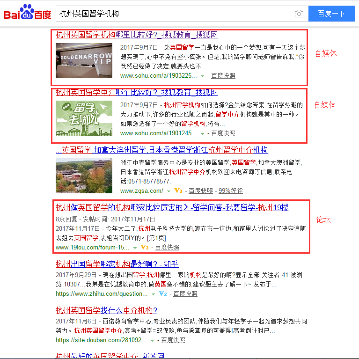Open result 杭州英国留学中介哪个比较好 搜狐教育

[x=137, y=93]
